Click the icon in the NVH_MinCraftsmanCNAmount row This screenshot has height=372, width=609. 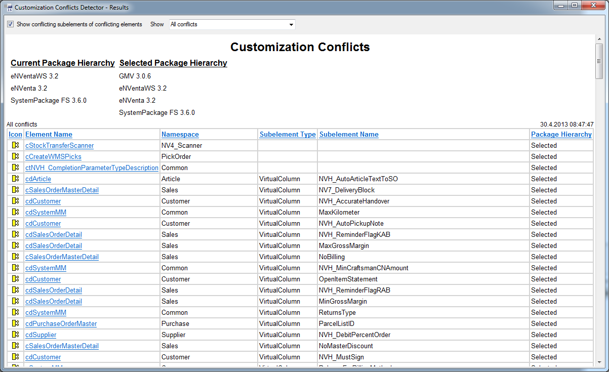coord(16,268)
